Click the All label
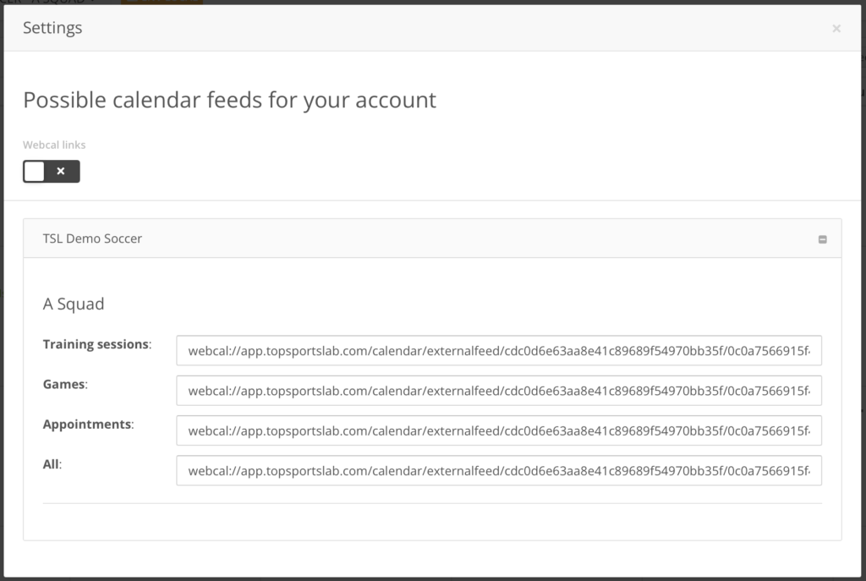The width and height of the screenshot is (866, 581). point(52,464)
